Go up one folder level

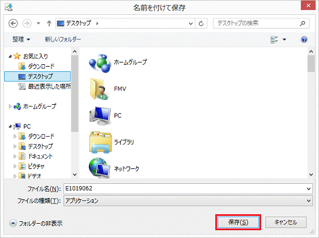click(x=49, y=24)
